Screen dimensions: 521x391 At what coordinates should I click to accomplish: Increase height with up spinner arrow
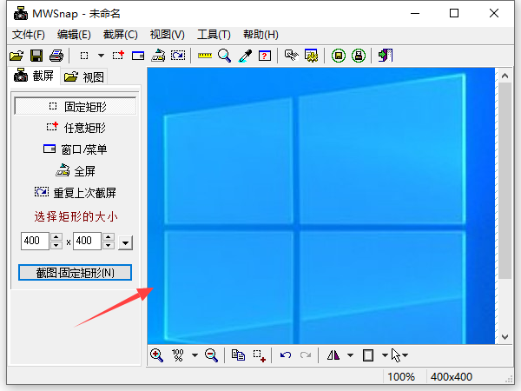[109, 236]
